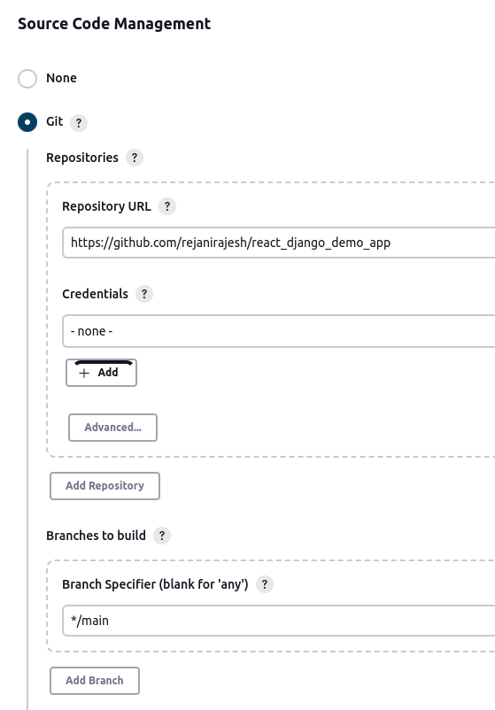The image size is (495, 710).
Task: Click the Add Repository button
Action: [x=104, y=486]
